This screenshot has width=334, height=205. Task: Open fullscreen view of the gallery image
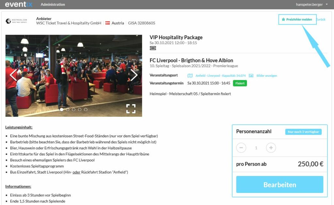click(x=131, y=109)
